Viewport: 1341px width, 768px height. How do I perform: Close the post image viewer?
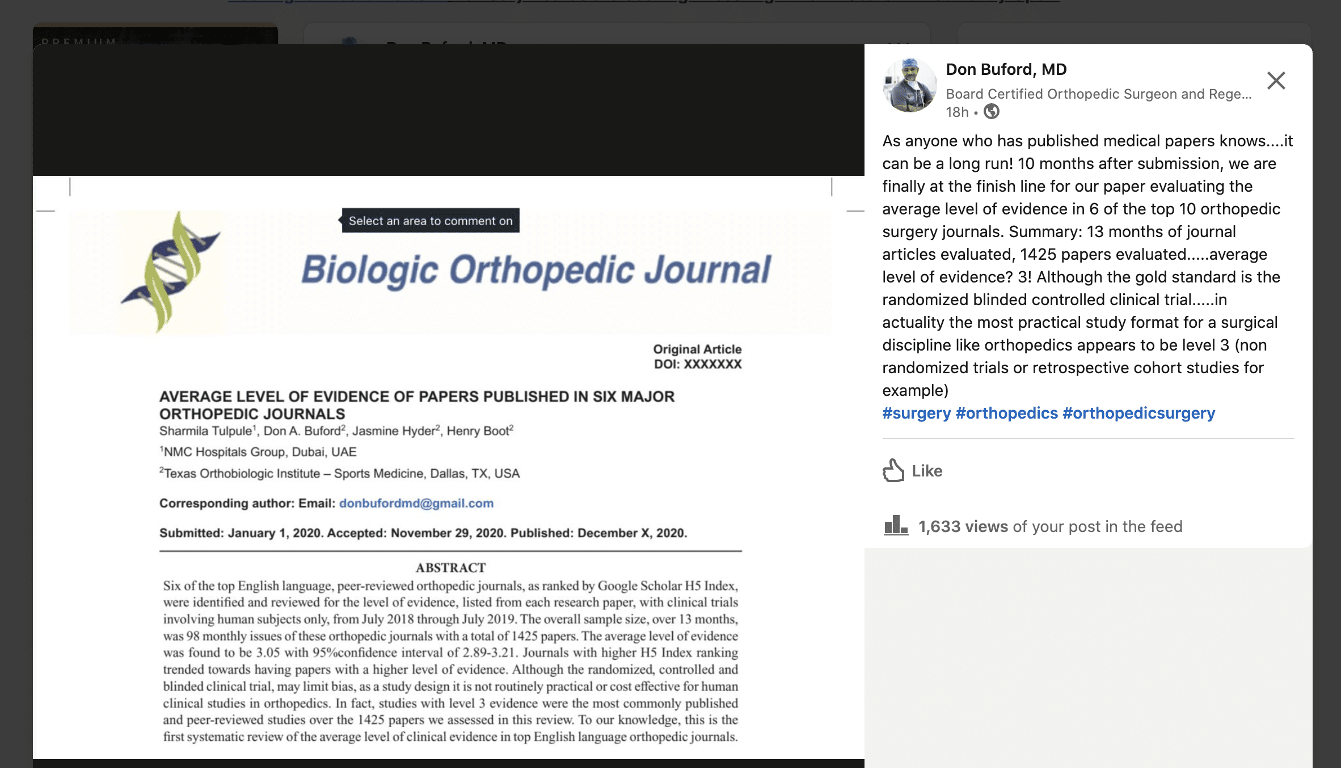point(1276,81)
